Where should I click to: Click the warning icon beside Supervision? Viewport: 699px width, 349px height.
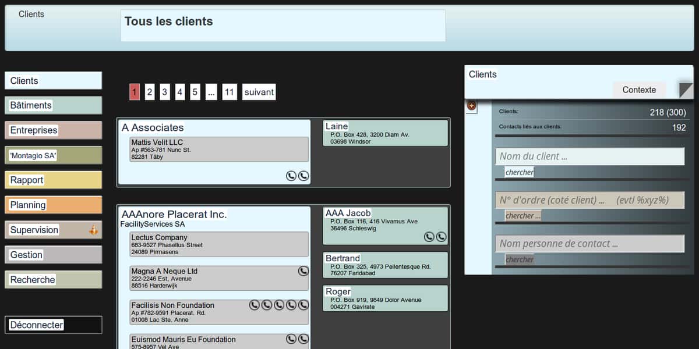click(94, 230)
